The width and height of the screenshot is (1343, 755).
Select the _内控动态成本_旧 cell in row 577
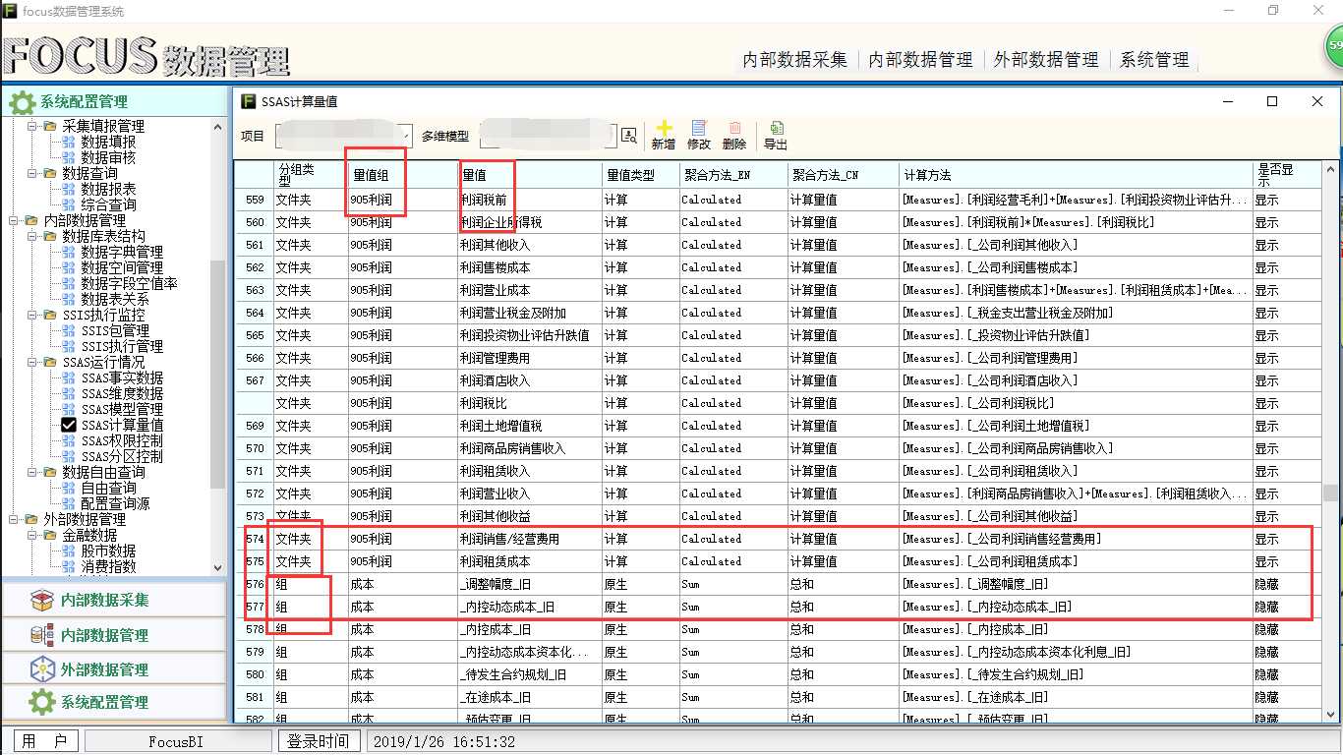[530, 607]
